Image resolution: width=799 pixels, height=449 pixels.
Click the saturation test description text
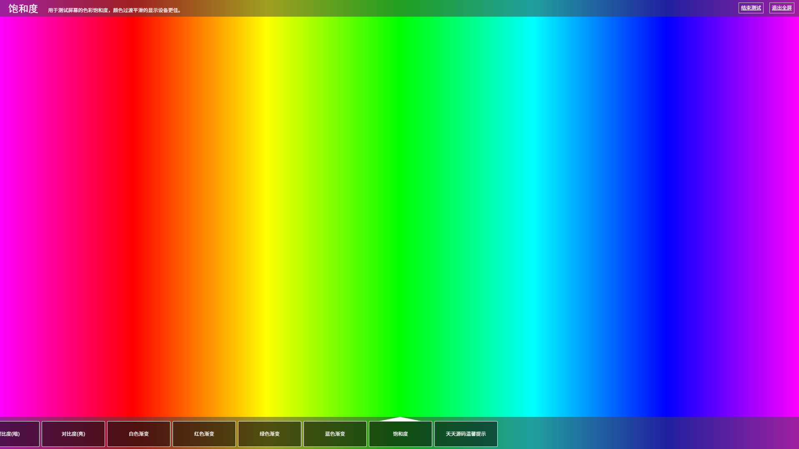pyautogui.click(x=115, y=10)
